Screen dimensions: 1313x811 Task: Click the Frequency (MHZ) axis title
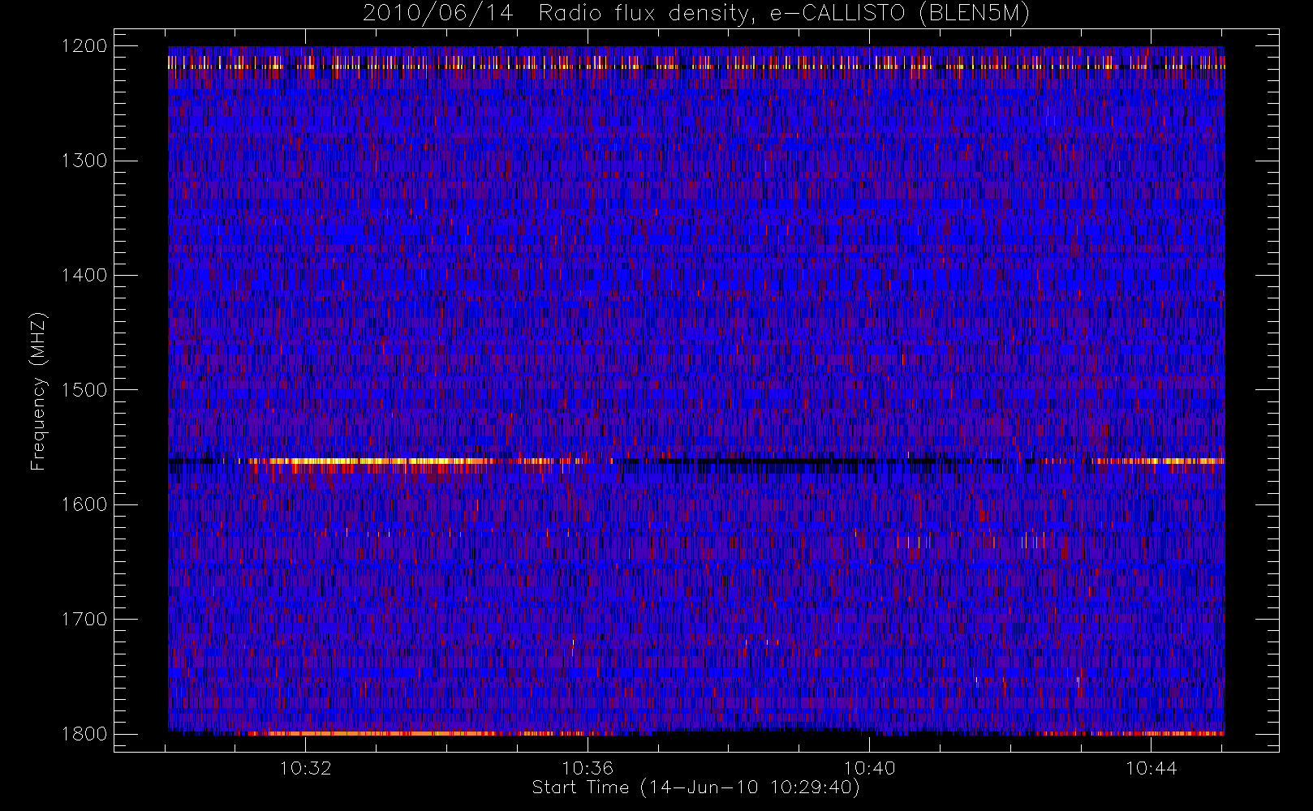coord(38,391)
